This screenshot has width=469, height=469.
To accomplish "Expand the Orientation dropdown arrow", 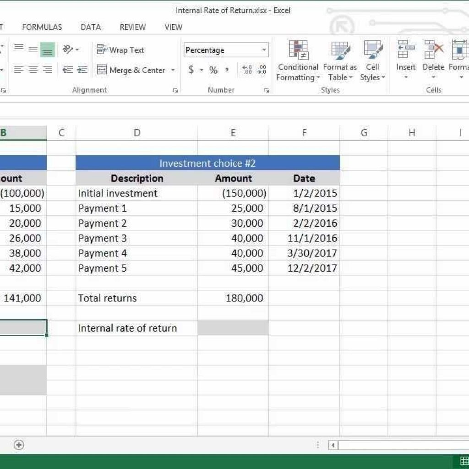I will tap(77, 50).
